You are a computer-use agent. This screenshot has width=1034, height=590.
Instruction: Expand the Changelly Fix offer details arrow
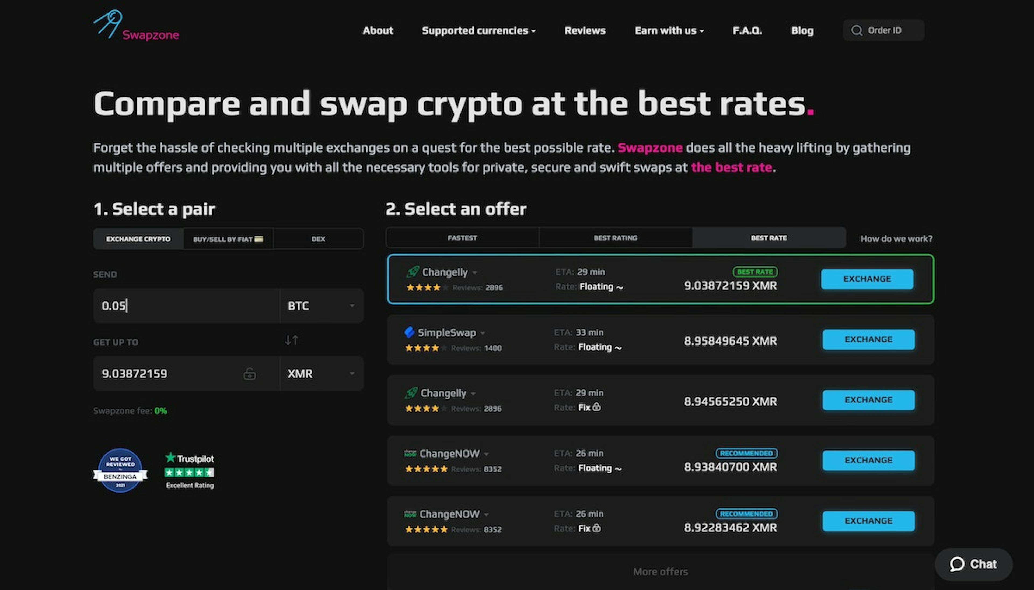(x=473, y=394)
